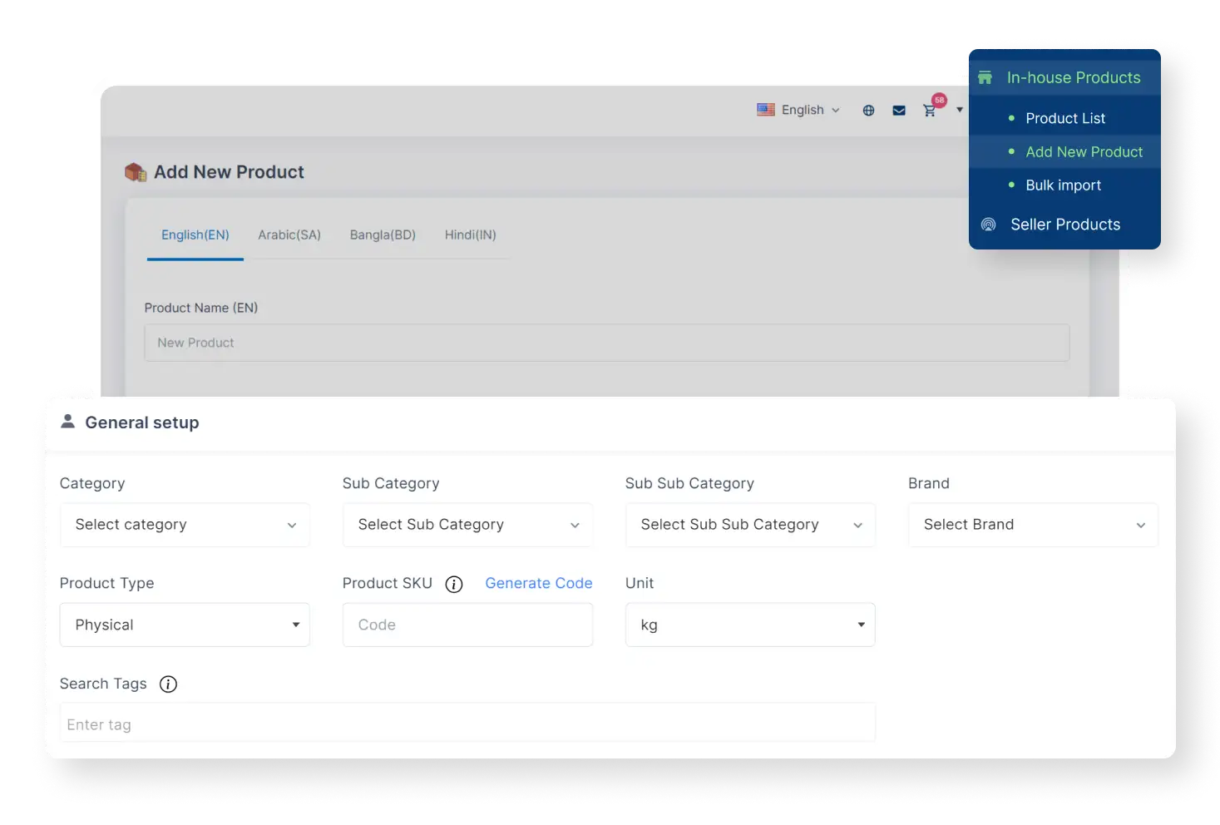Open the Unit dropdown showing kg
This screenshot has width=1220, height=825.
[749, 625]
